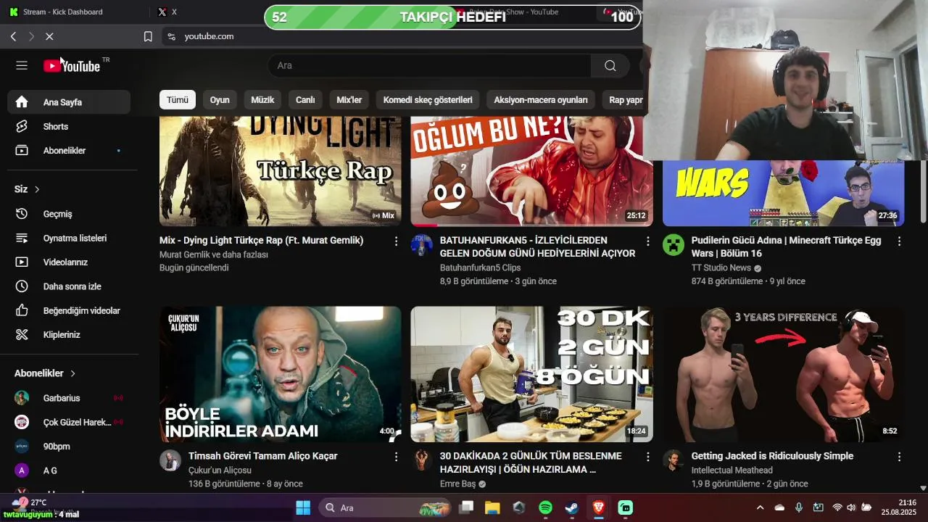Open options menu for BATUHANFURKAN5 video

(647, 241)
